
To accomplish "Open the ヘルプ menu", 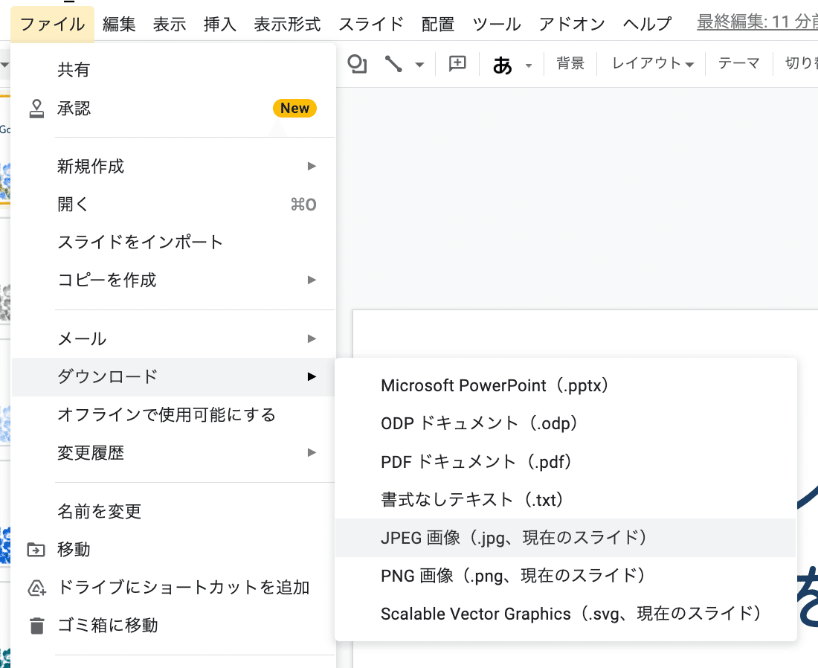I will click(647, 24).
